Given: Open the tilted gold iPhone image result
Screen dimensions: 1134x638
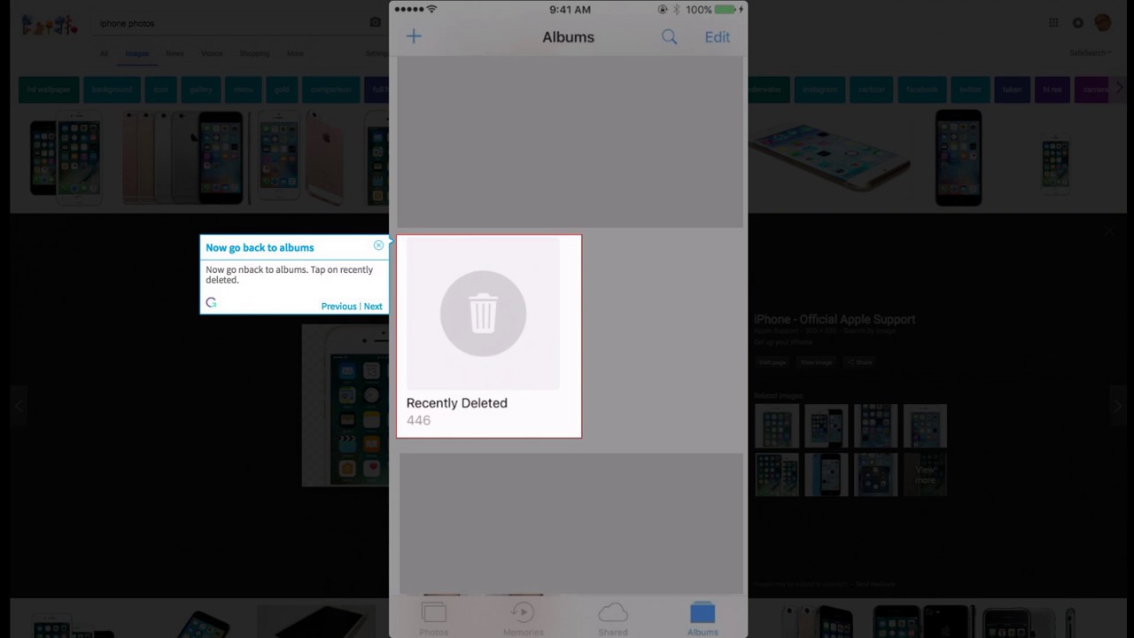Looking at the screenshot, I should pyautogui.click(x=828, y=159).
